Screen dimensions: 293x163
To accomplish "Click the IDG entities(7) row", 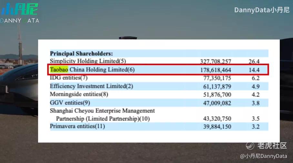I will [x=159, y=78].
